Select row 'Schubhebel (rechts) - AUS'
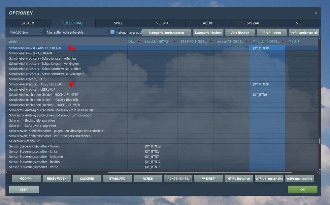The width and height of the screenshot is (330, 205). [162, 79]
